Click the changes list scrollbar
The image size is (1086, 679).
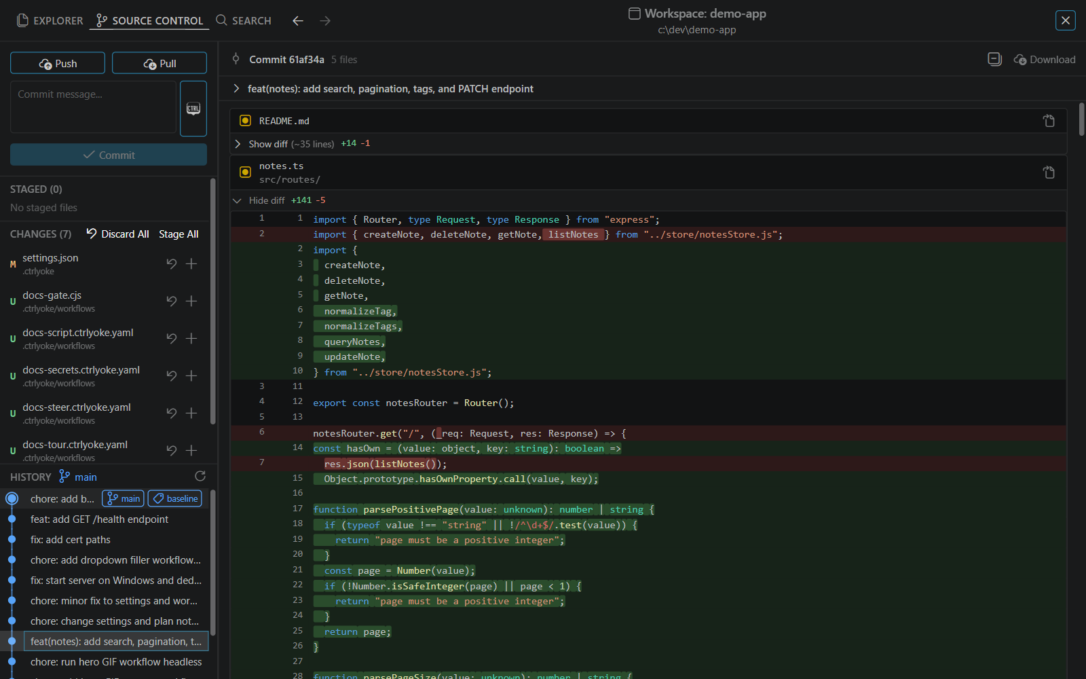coord(213,302)
